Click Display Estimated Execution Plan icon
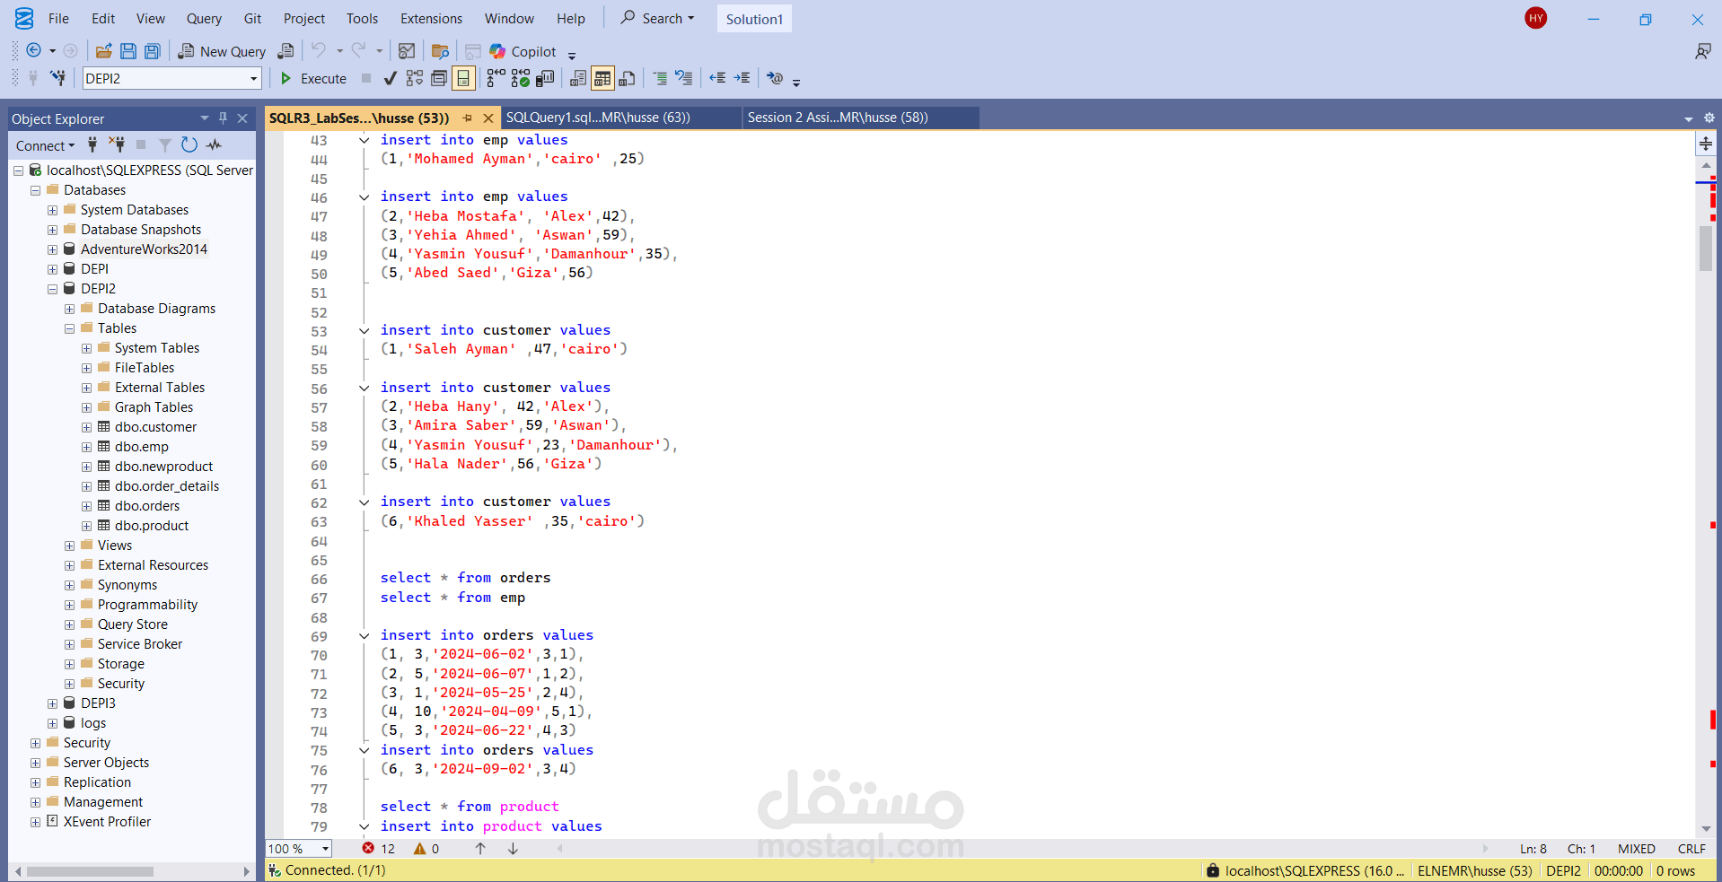 pos(415,78)
